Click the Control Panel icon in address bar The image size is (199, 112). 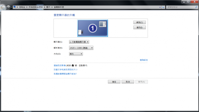point(15,7)
